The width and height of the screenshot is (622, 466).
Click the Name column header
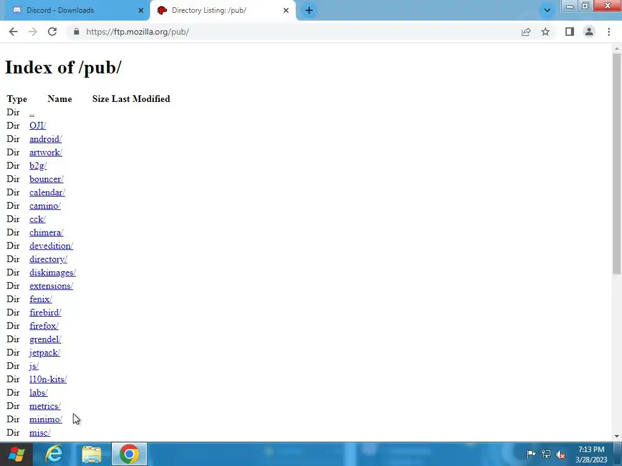point(60,99)
